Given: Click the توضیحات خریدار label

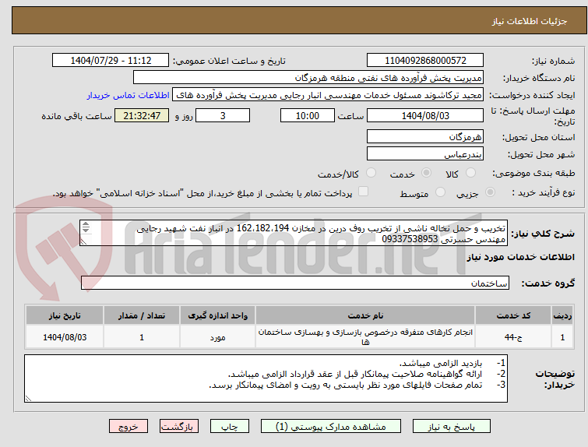Looking at the screenshot, I should pyautogui.click(x=555, y=379).
